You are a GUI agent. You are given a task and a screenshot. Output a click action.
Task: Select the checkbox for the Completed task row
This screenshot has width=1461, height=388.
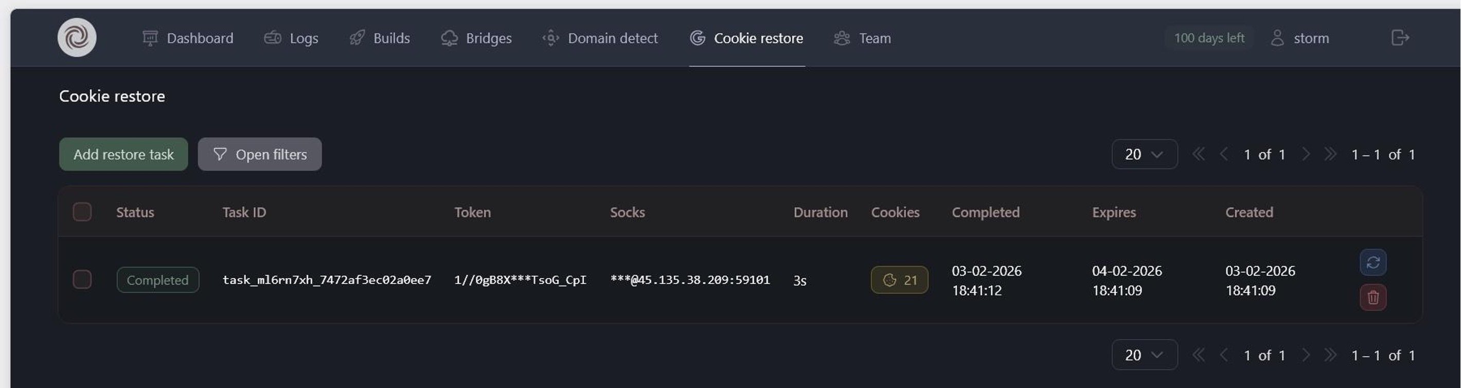pyautogui.click(x=82, y=279)
